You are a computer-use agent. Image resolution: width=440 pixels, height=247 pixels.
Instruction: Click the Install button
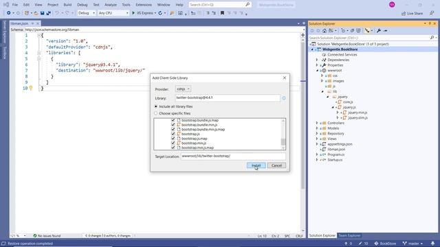click(256, 165)
